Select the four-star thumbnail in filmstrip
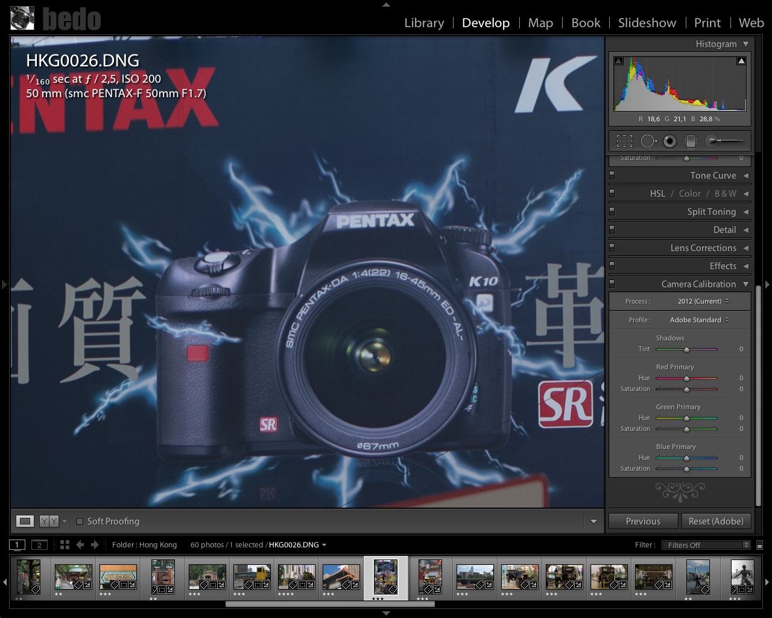Viewport: 772px width, 618px height. click(x=296, y=578)
